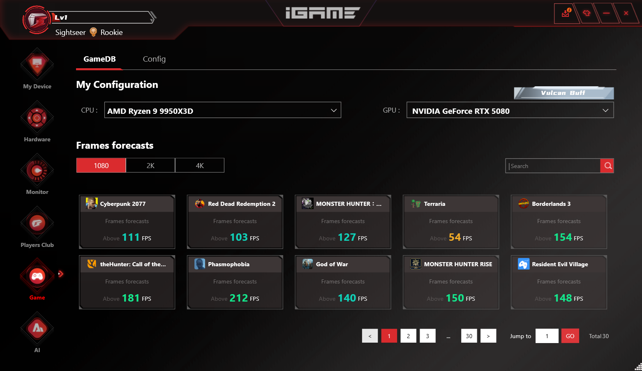642x371 pixels.
Task: Click the Cyberpunk 2077 game icon
Action: pyautogui.click(x=92, y=203)
